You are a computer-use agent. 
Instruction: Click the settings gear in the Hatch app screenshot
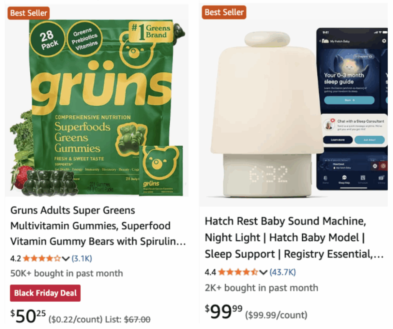pos(384,41)
